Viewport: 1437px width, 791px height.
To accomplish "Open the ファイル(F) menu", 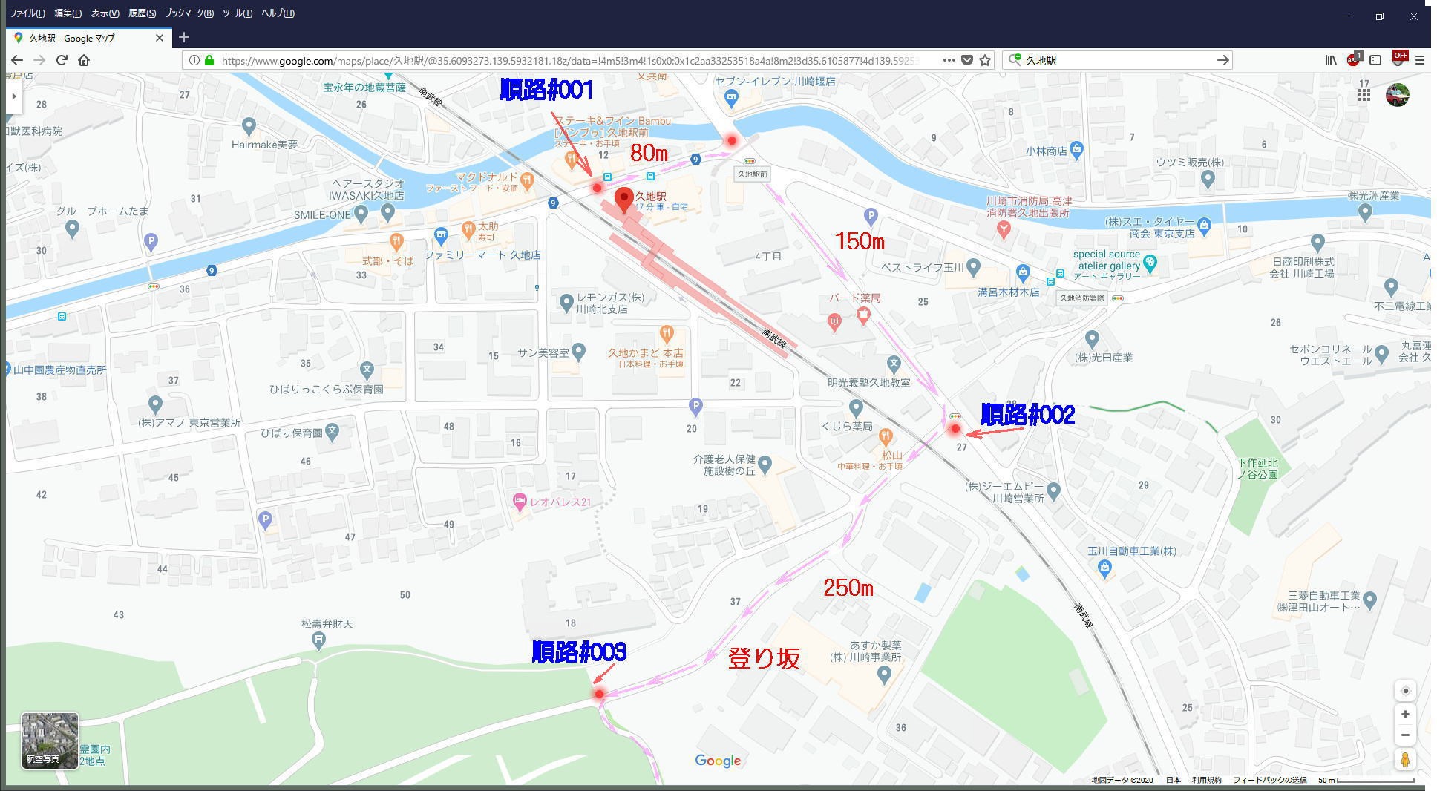I will [x=27, y=13].
